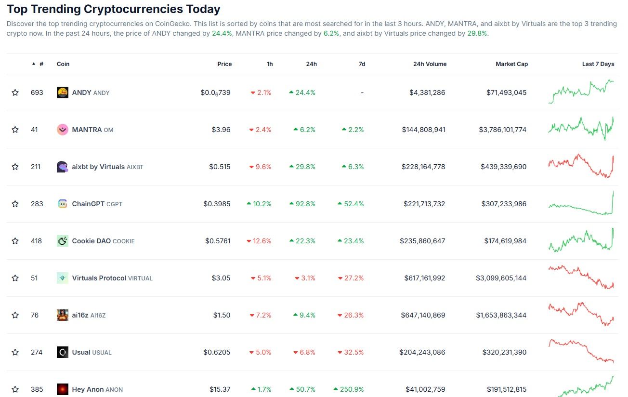Click the MANTRA coin logo icon
Image resolution: width=628 pixels, height=397 pixels.
tap(63, 130)
